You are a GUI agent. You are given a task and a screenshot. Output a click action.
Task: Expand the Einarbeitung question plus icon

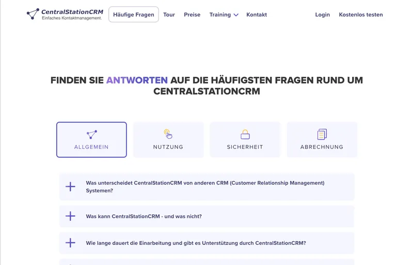point(70,243)
